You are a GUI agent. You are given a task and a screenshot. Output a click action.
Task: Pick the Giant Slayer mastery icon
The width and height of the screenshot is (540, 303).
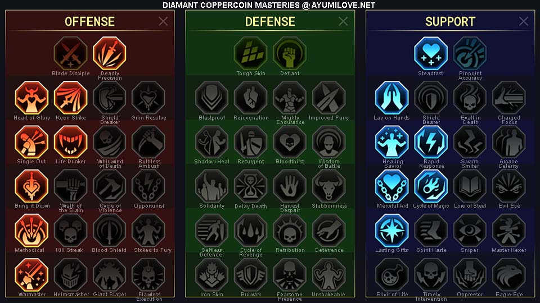(x=110, y=275)
